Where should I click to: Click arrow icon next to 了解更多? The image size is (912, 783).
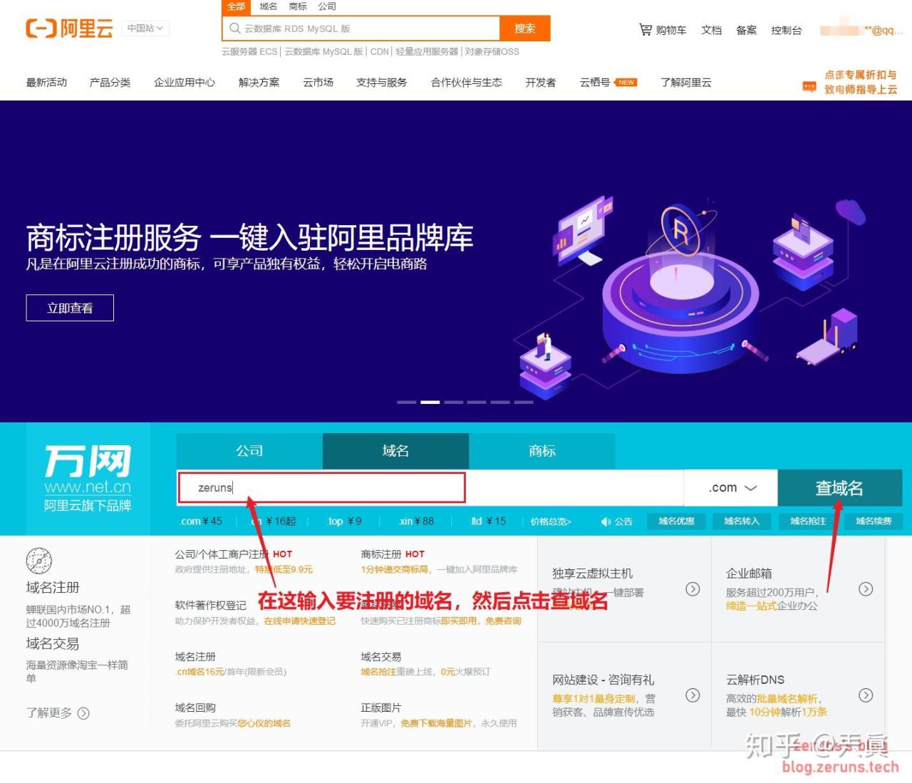coord(83,713)
